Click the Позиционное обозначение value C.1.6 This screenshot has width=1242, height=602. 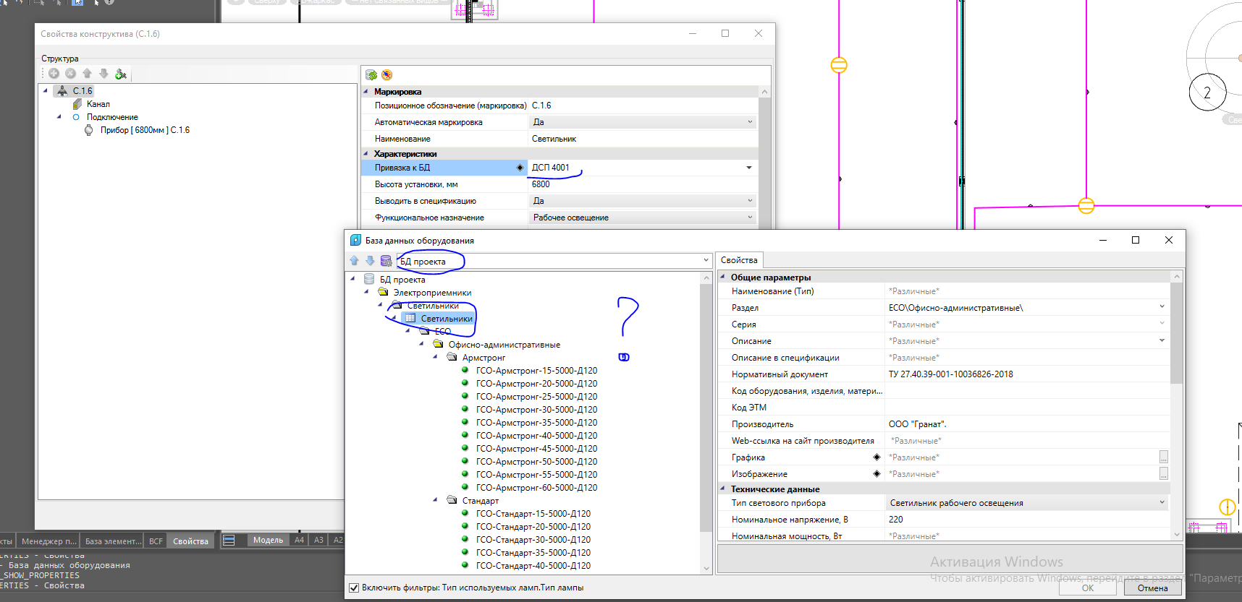[x=541, y=106]
